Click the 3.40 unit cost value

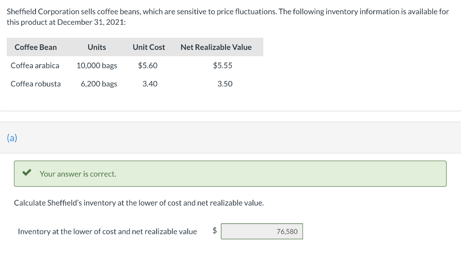[x=150, y=84]
